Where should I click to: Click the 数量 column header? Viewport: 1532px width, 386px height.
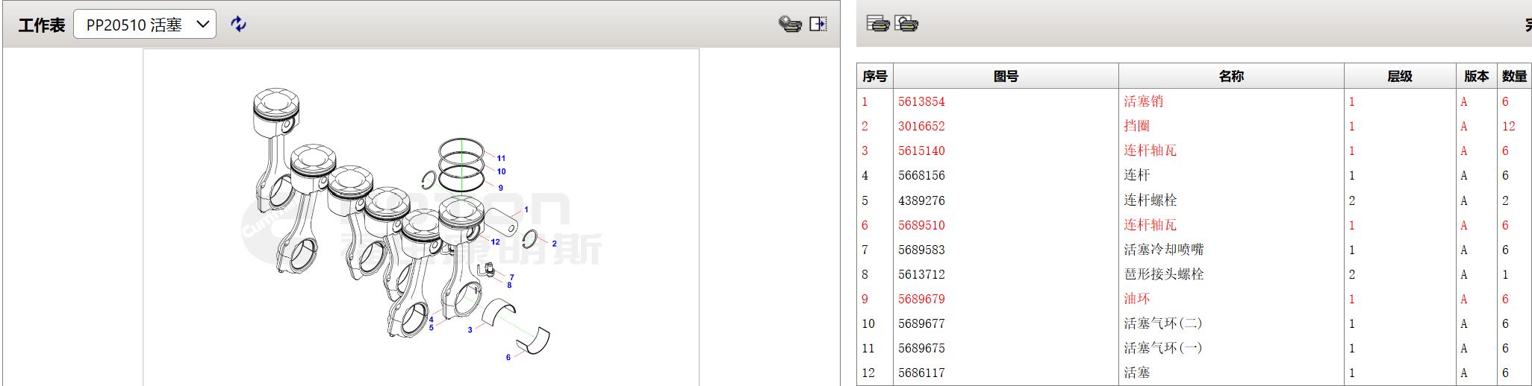pos(1514,76)
